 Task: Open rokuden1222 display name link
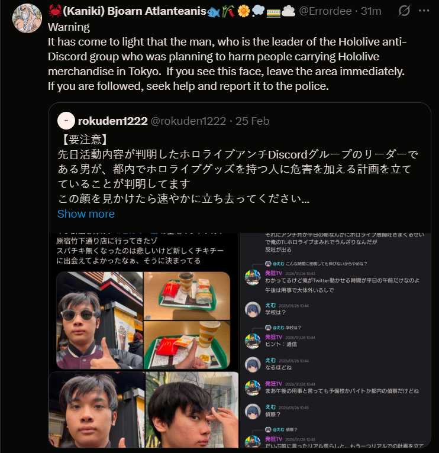113,121
